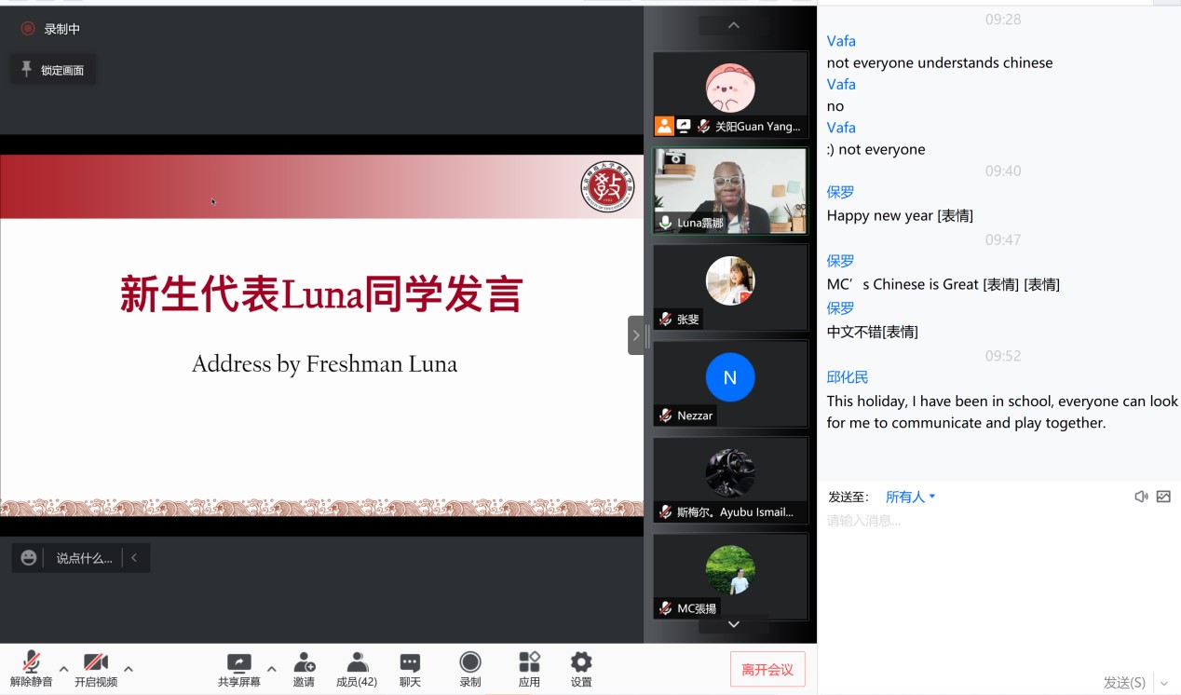Open video options arrow beside 开启视频
1181x695 pixels.
[129, 668]
